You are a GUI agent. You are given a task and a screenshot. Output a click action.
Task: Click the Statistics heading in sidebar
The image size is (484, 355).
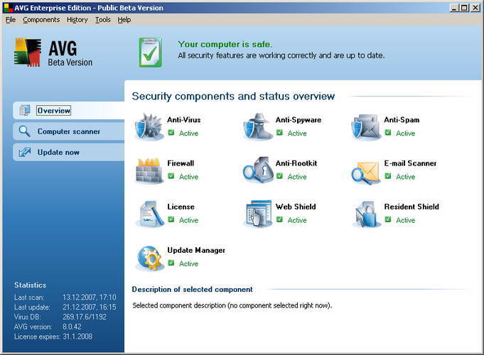click(x=30, y=285)
